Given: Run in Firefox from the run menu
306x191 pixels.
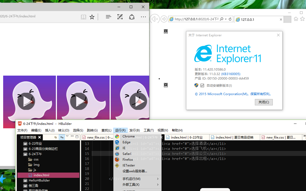Looking at the screenshot, I should [137, 160].
